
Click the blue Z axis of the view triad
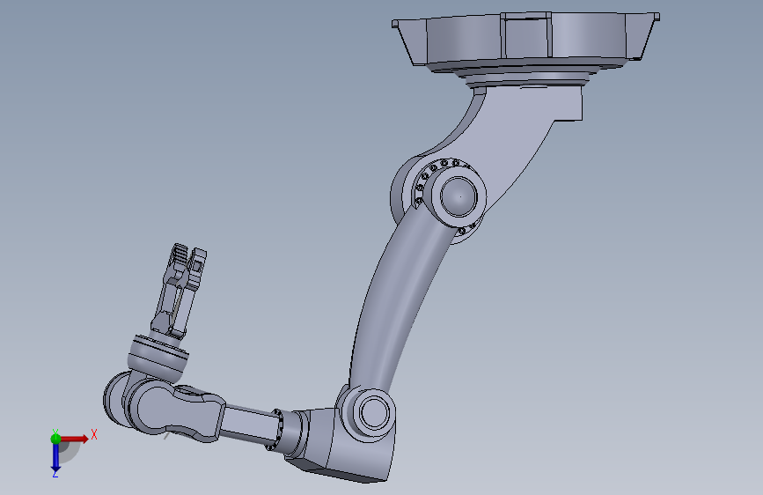55,457
